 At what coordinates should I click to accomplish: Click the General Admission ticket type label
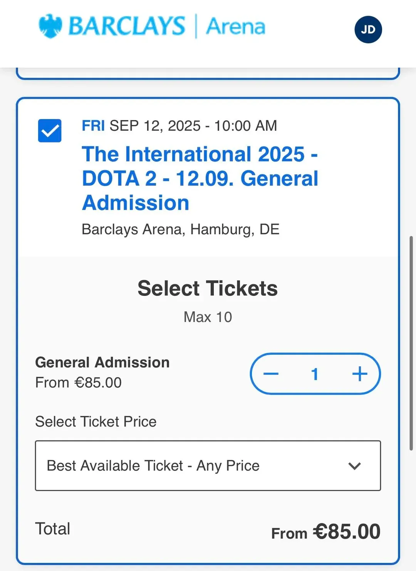point(102,362)
